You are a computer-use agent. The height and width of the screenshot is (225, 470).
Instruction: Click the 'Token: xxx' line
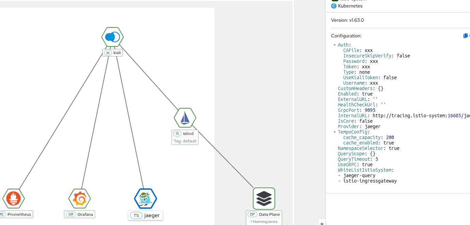pos(357,67)
